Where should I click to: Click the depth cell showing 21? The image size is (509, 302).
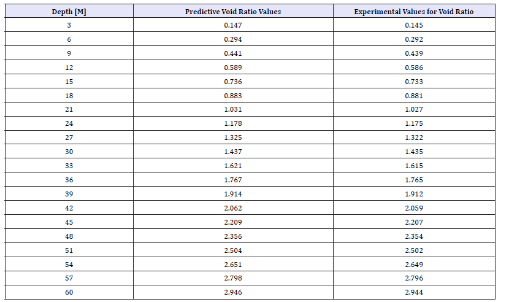point(69,110)
